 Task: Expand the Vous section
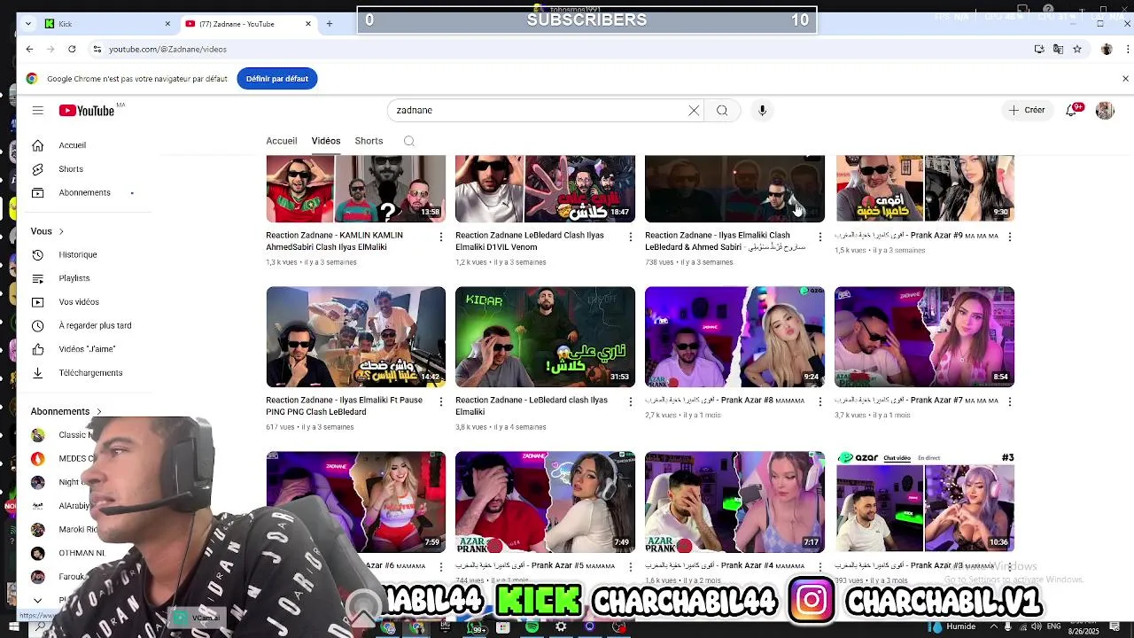tap(48, 231)
